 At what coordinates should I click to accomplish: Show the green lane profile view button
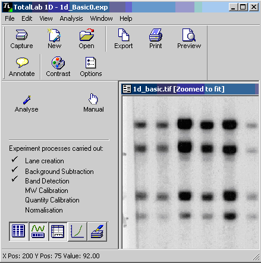click(38, 231)
